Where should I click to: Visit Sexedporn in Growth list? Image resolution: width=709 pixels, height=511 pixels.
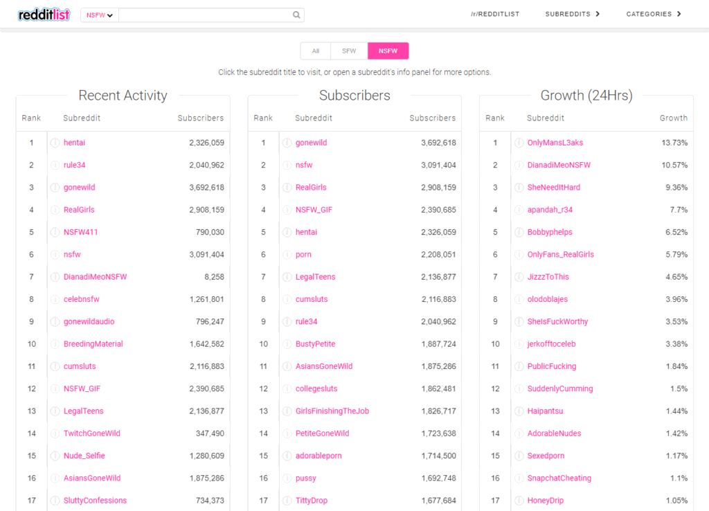[x=546, y=456]
